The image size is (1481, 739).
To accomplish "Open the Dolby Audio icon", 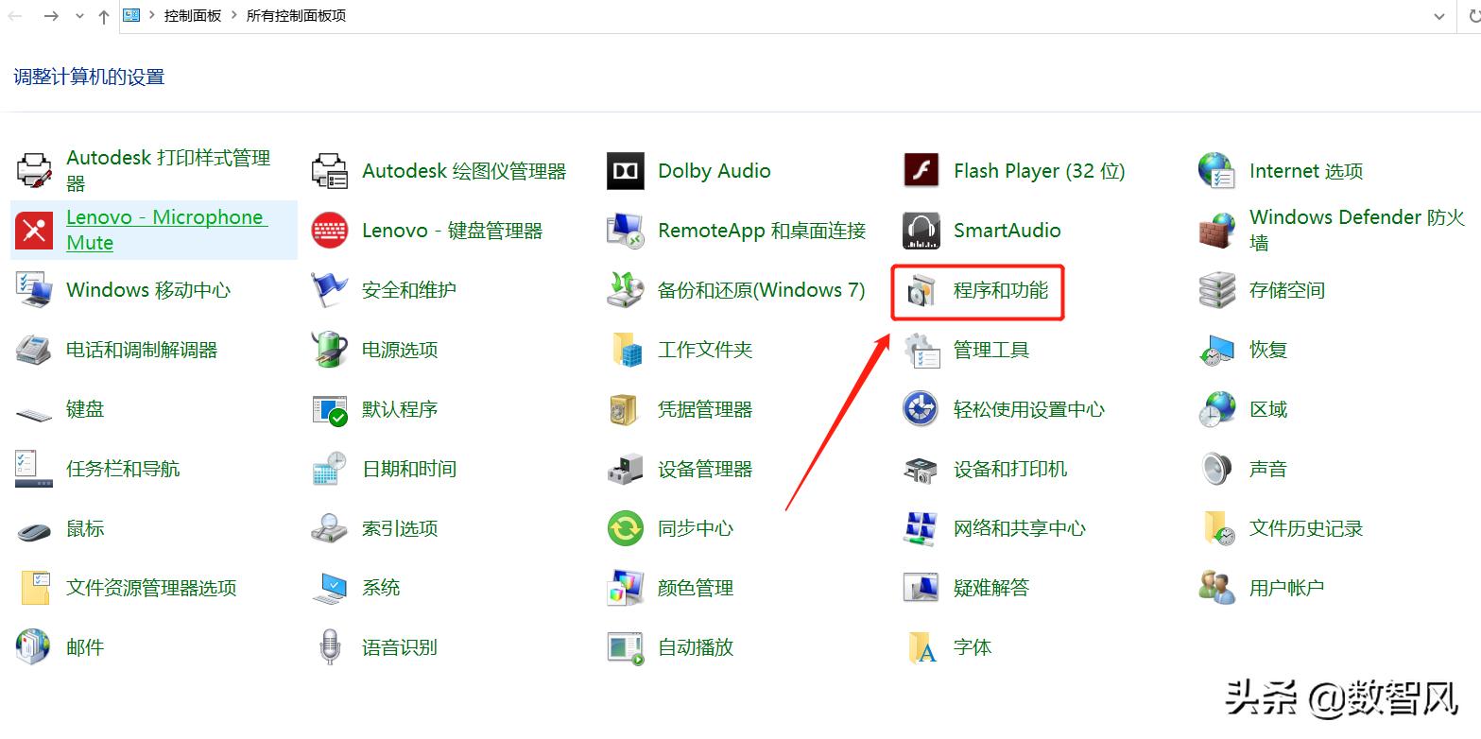I will (626, 171).
